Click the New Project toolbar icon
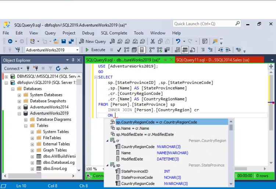The height and width of the screenshot is (189, 276). 32,41
